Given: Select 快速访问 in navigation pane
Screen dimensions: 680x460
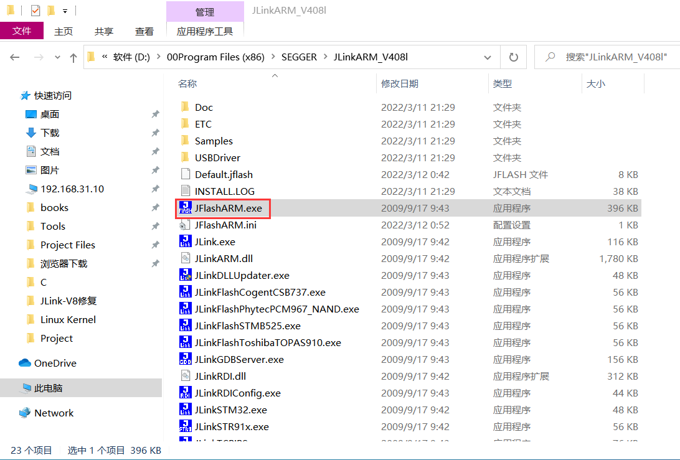Looking at the screenshot, I should coord(52,95).
